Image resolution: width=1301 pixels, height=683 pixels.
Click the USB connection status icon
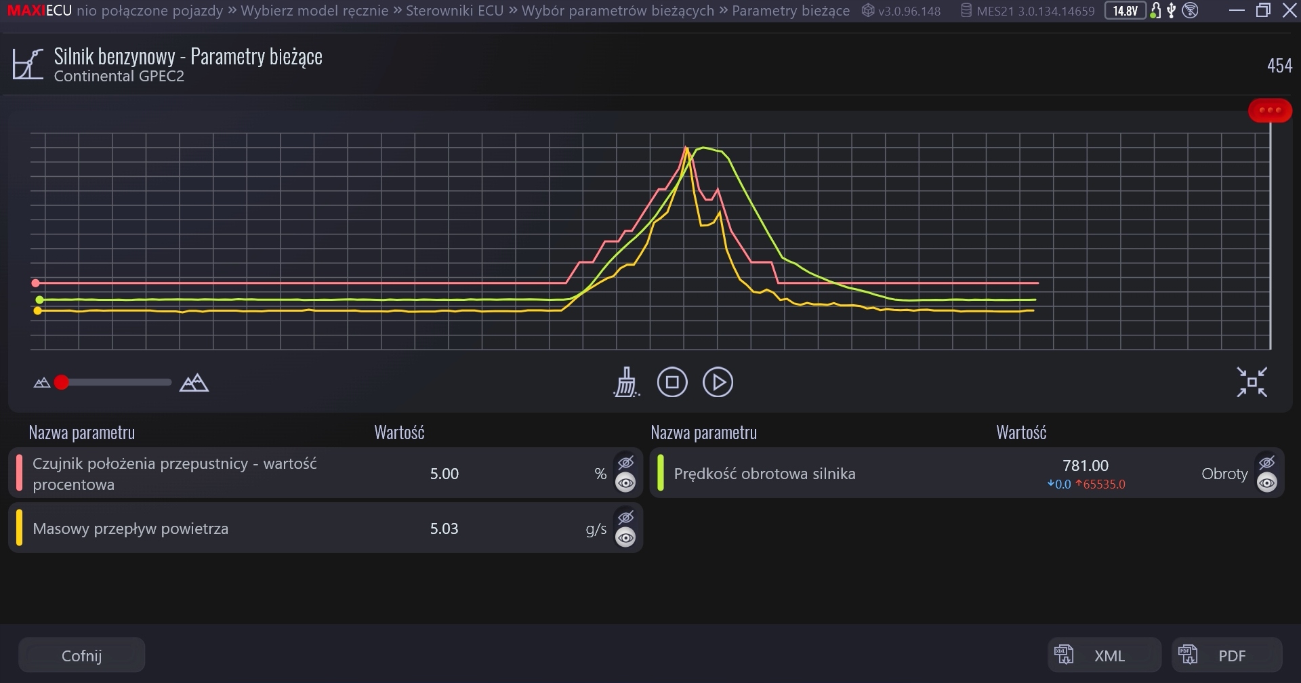(1171, 11)
